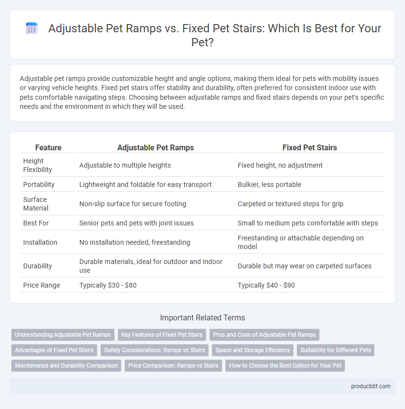Open the Suitability for Different Pets tag

click(336, 350)
